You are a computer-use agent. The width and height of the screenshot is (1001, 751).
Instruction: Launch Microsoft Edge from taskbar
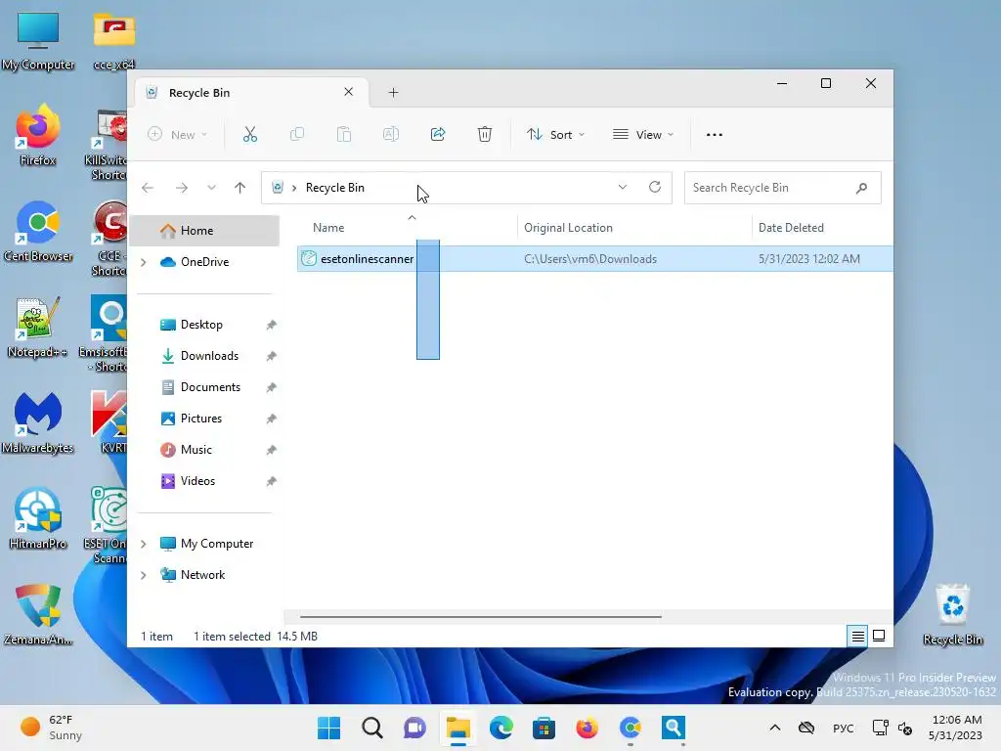click(x=501, y=728)
